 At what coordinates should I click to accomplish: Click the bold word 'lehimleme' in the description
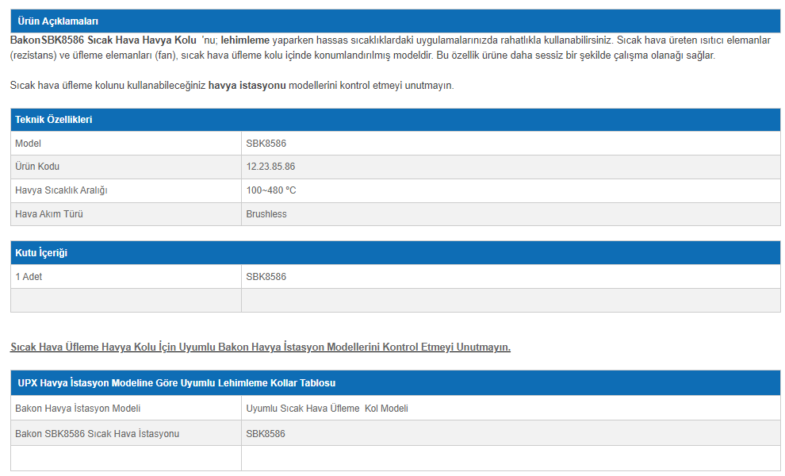coord(245,40)
